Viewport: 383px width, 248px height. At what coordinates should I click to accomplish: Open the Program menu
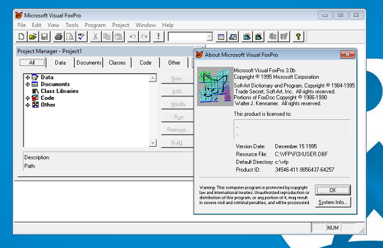click(x=95, y=25)
